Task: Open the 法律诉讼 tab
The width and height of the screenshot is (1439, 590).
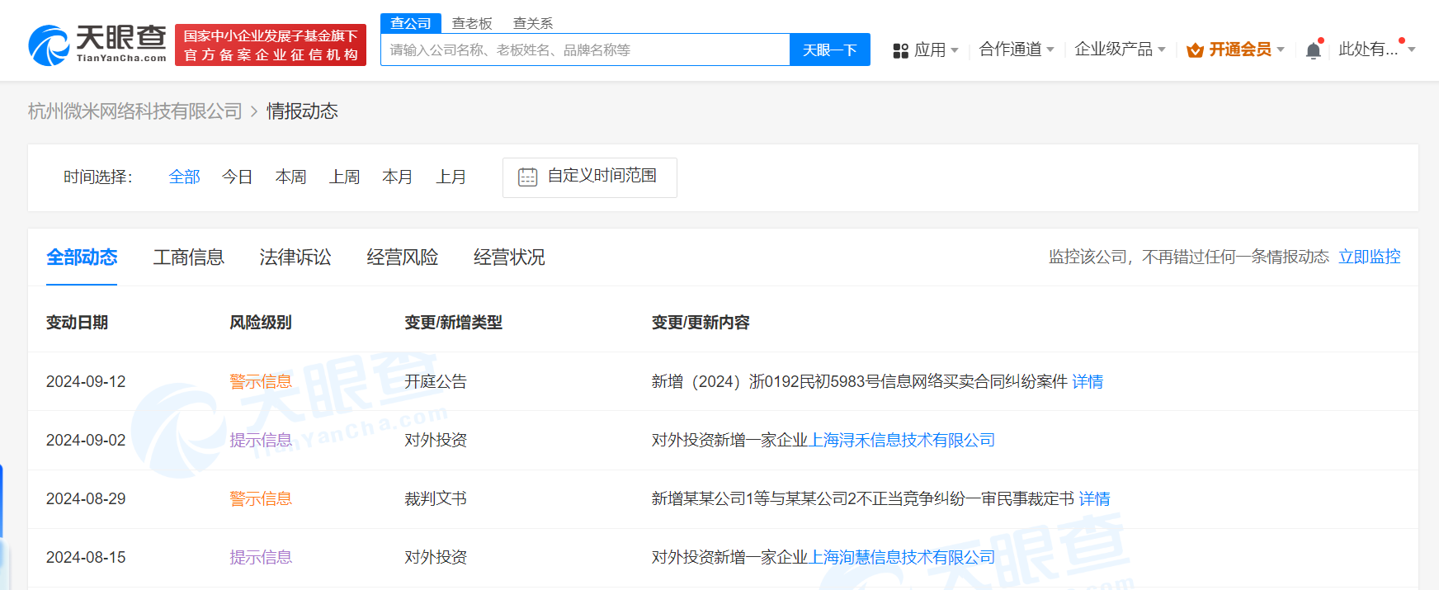Action: (295, 257)
